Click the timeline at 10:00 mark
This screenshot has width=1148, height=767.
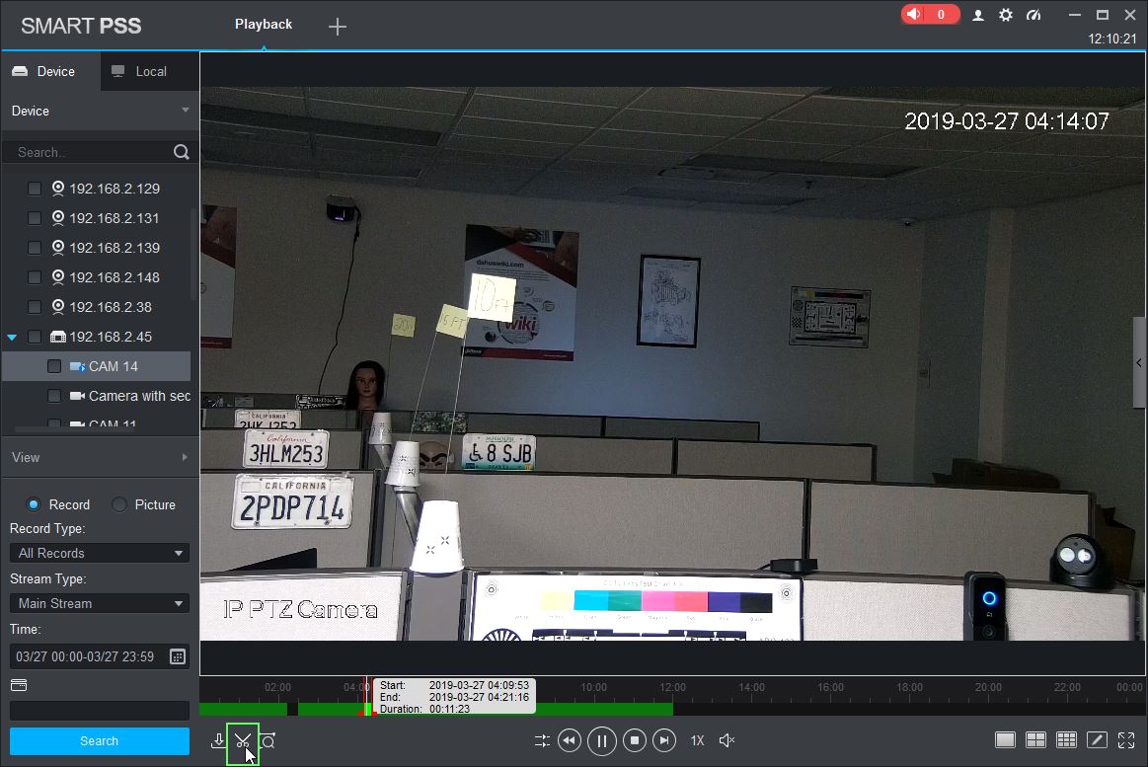click(594, 688)
